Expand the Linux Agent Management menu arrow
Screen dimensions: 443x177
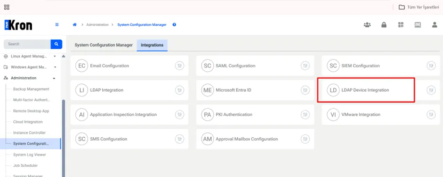coord(54,57)
